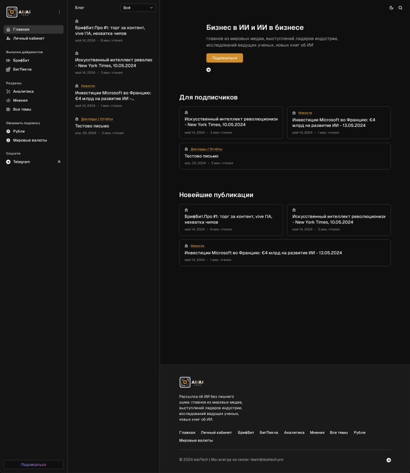Click the footer Рубли link
This screenshot has height=473, width=410.
point(360,432)
